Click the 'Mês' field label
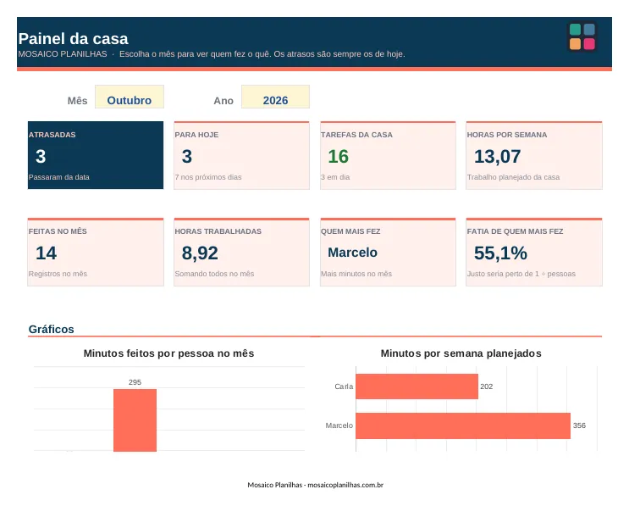629x506 pixels. coord(77,101)
